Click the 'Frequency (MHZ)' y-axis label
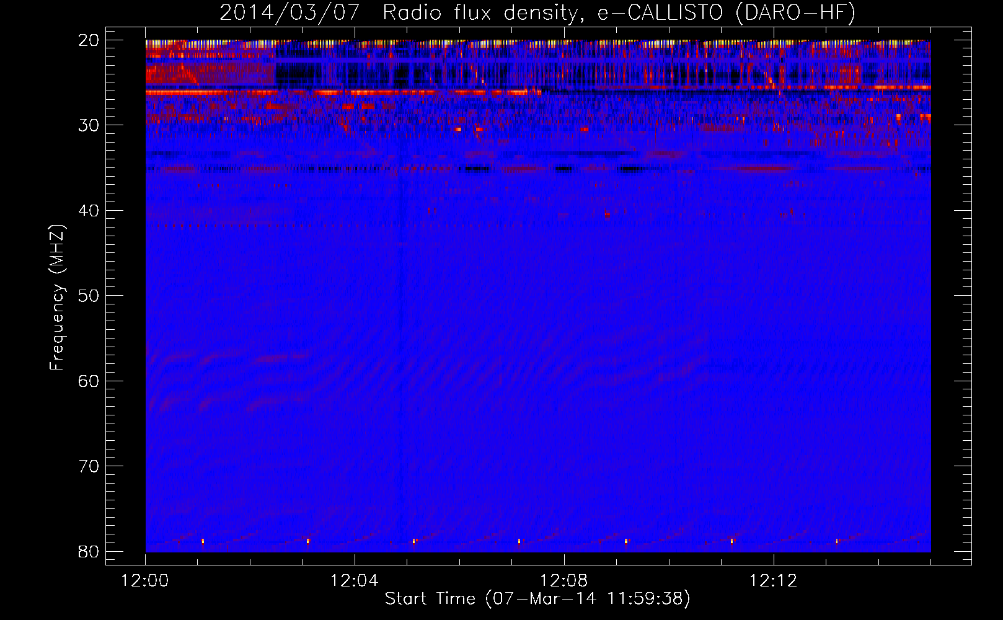 pos(57,298)
